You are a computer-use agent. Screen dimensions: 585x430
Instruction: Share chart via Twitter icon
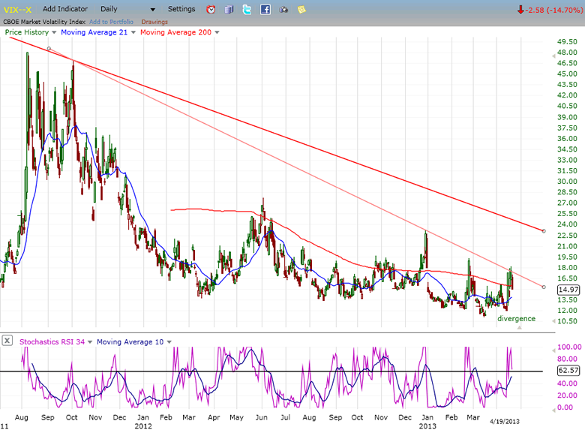pyautogui.click(x=247, y=10)
